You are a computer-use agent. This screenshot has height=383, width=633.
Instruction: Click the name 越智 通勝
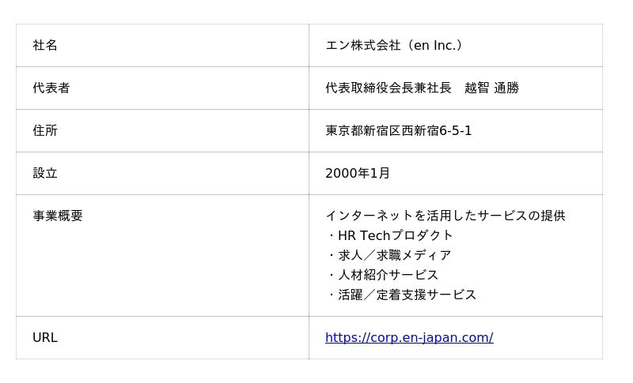click(491, 88)
